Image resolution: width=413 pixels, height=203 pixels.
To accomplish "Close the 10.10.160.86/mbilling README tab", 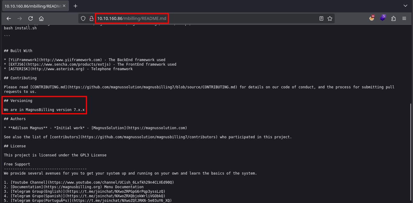I will 64,6.
